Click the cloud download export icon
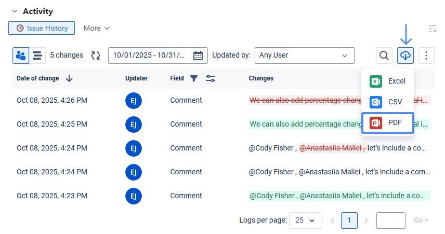 click(x=405, y=56)
